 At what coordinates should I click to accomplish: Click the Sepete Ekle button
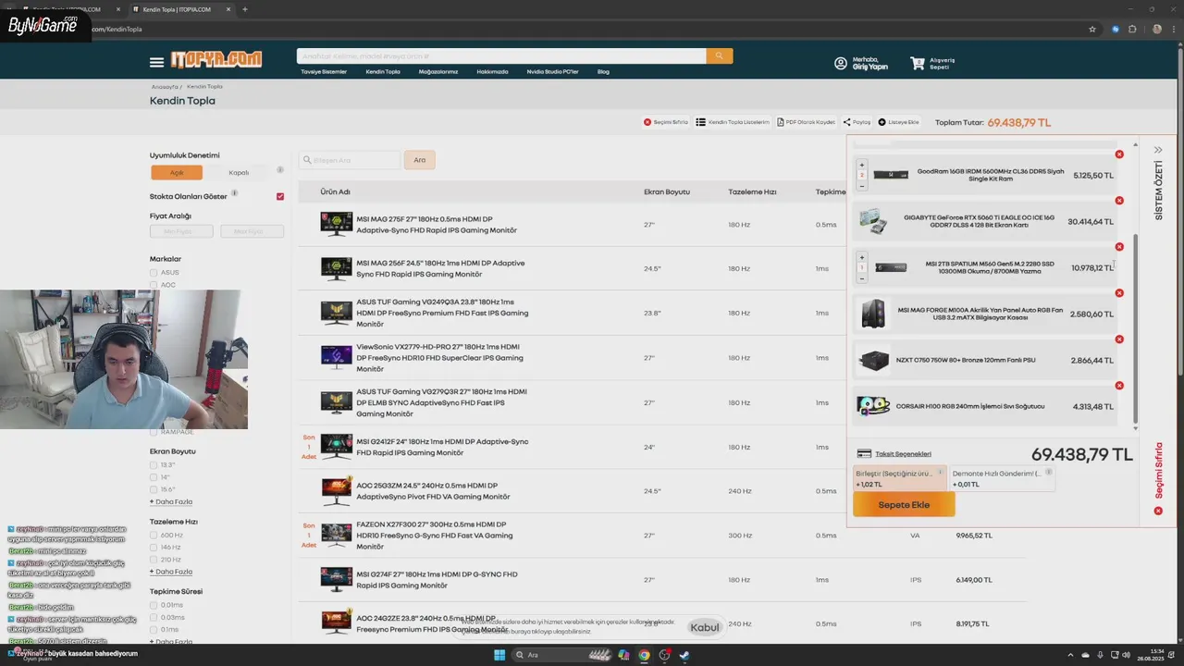pyautogui.click(x=904, y=504)
